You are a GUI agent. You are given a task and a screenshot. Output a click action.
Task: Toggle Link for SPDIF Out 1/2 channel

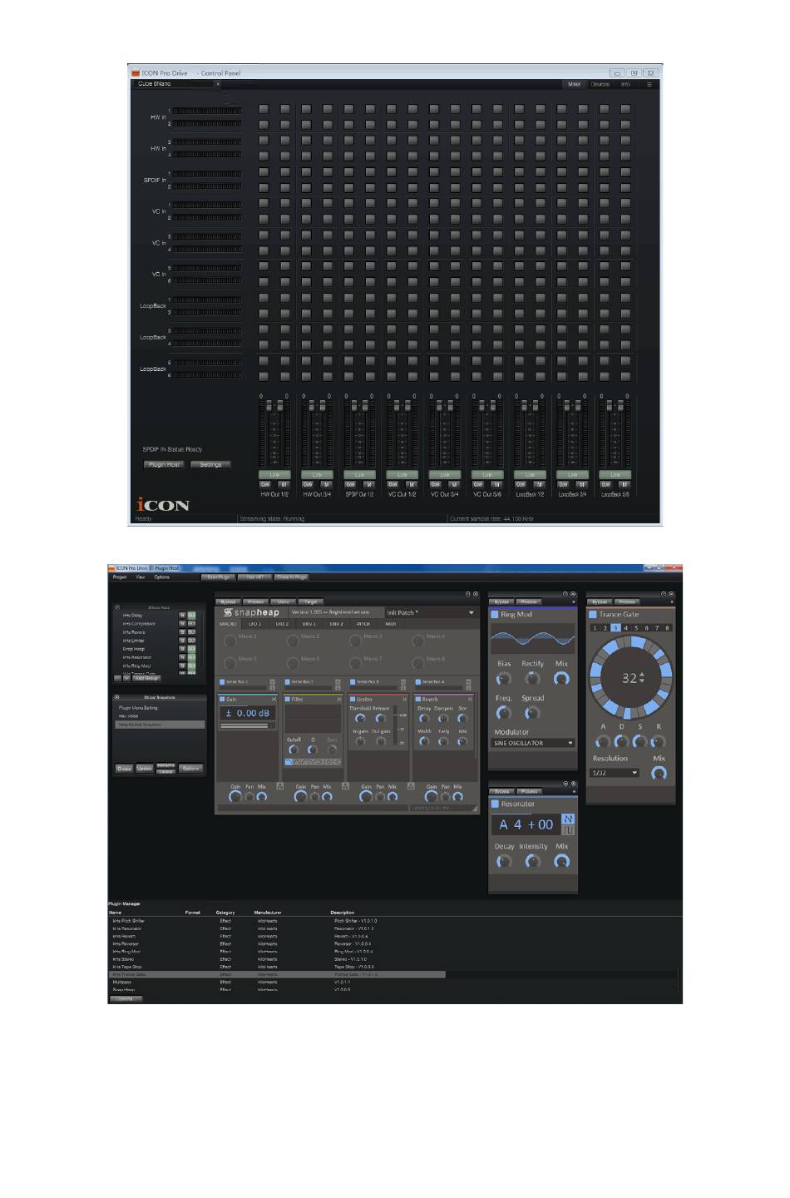pos(359,474)
